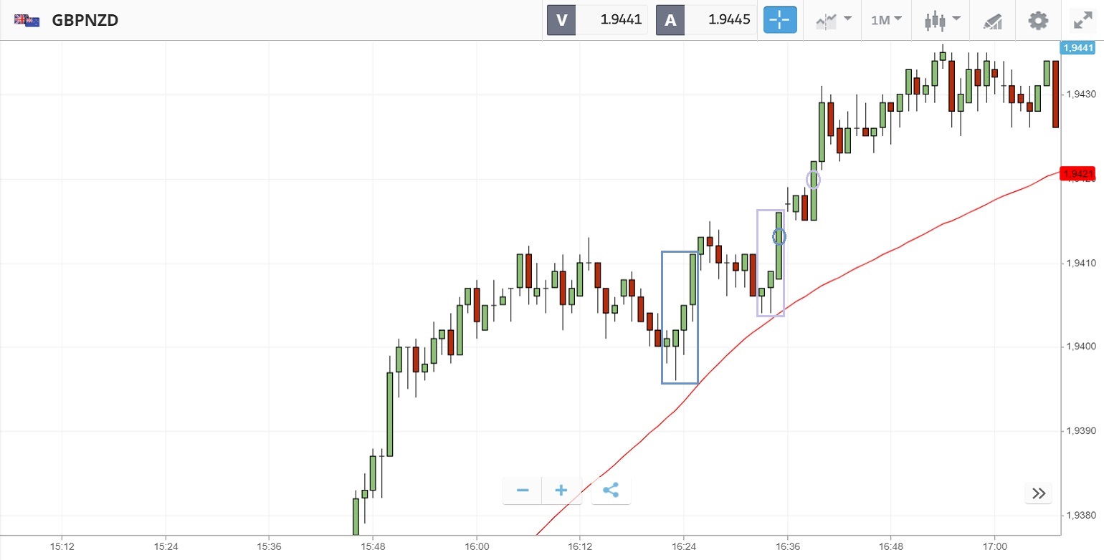Open the compare charts dropdown
The width and height of the screenshot is (1104, 560).
click(x=833, y=20)
